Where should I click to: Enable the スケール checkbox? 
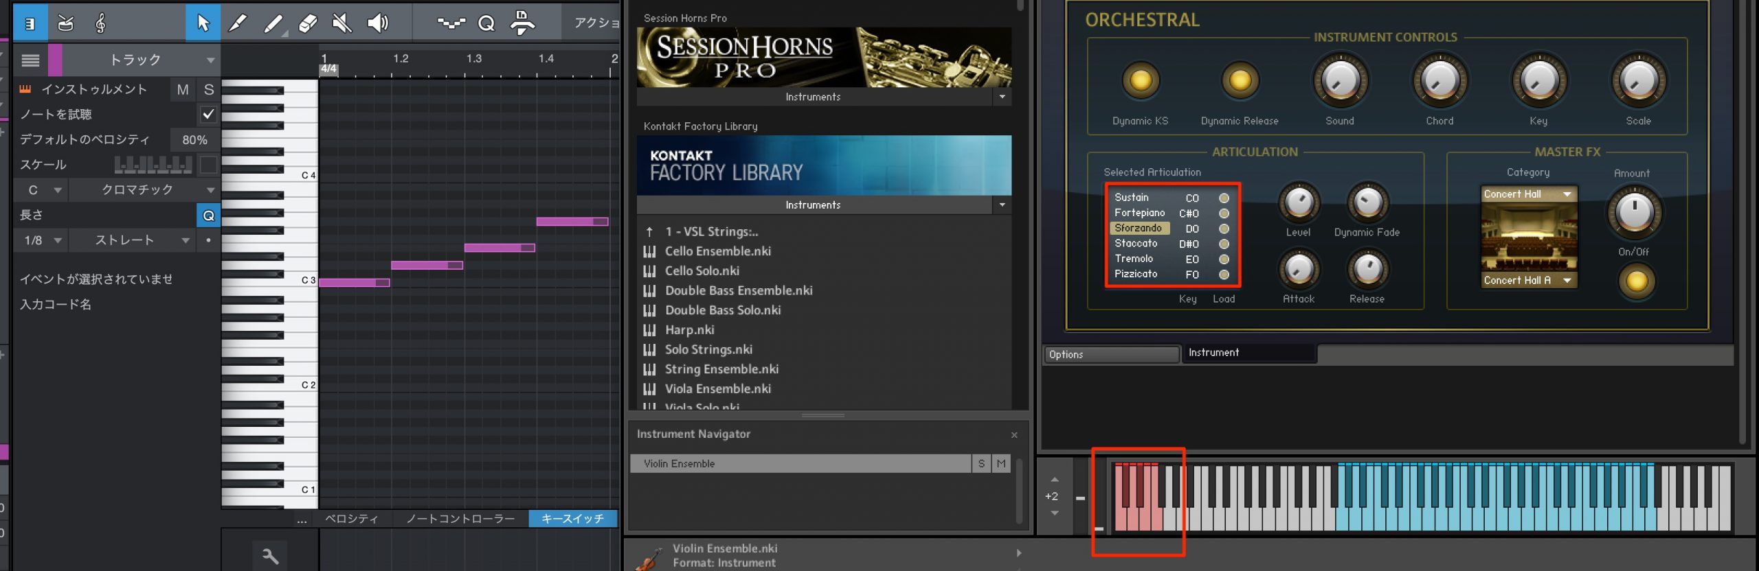click(x=208, y=165)
